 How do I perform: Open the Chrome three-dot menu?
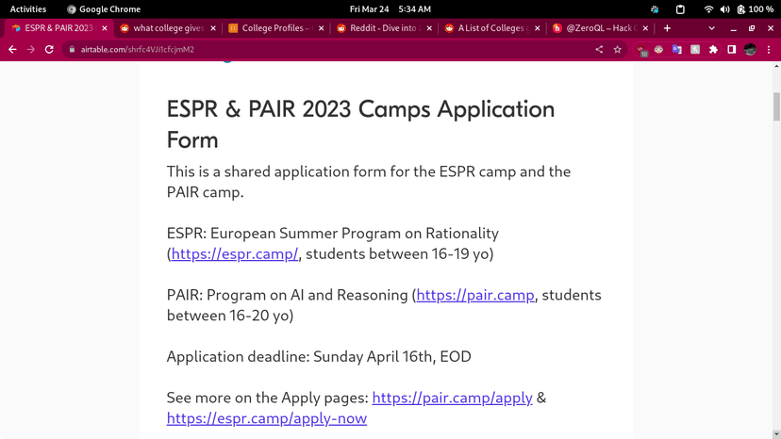coord(769,49)
